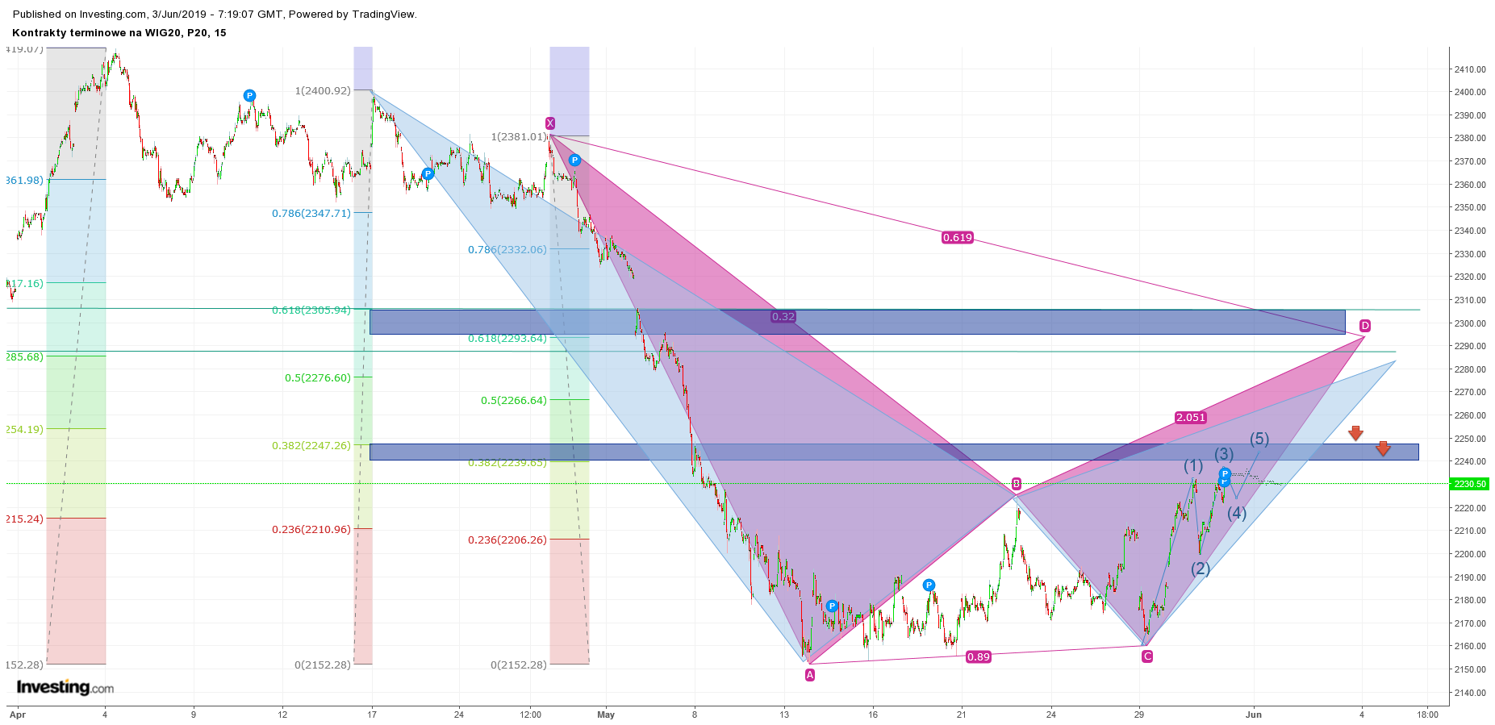
Task: Click the 0.382(2247.26) Fibonacci label
Action: pyautogui.click(x=311, y=446)
